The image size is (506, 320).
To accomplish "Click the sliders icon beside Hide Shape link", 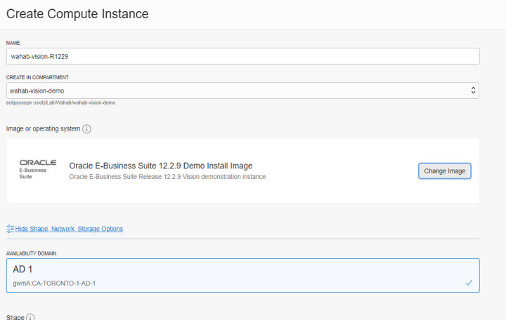I will tap(10, 229).
